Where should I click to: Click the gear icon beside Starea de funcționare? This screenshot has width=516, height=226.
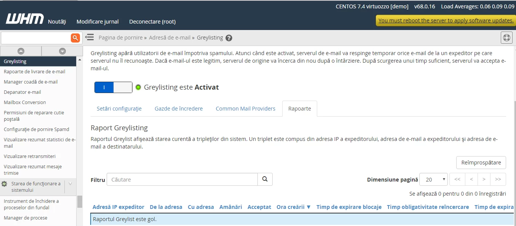point(5,184)
